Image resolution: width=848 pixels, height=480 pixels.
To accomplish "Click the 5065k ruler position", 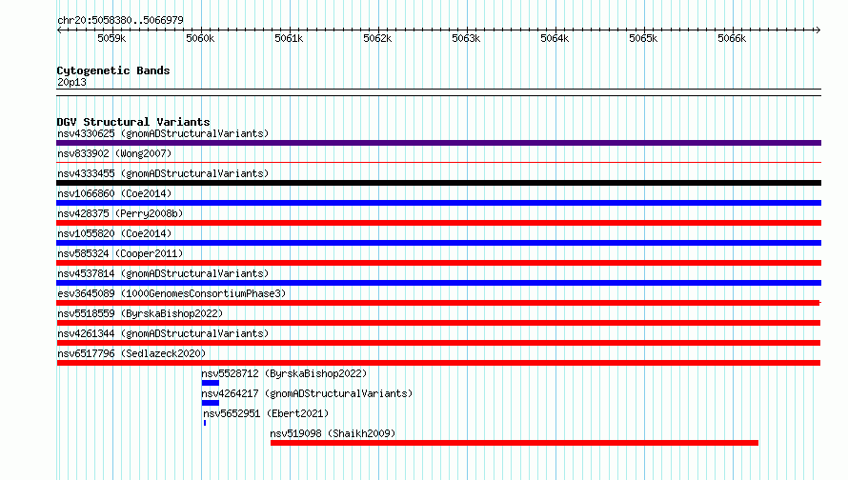I will [x=643, y=38].
